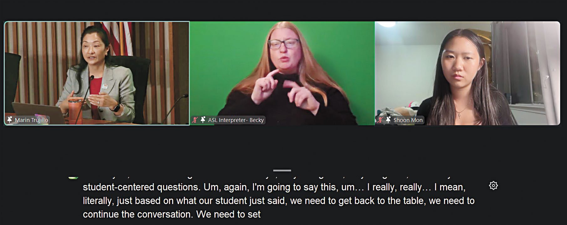Image resolution: width=567 pixels, height=225 pixels.
Task: Click the Marin Trujillo name label
Action: pyautogui.click(x=32, y=120)
